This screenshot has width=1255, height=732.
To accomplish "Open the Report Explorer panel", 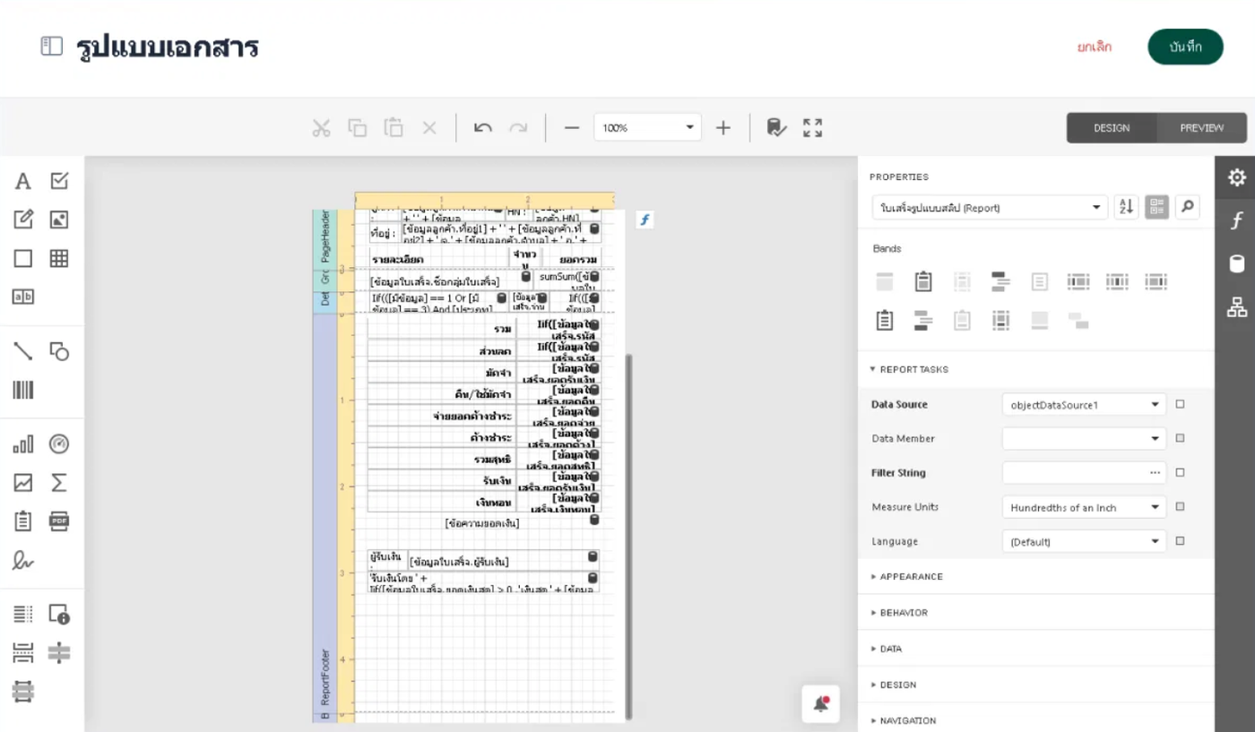I will pos(1236,308).
